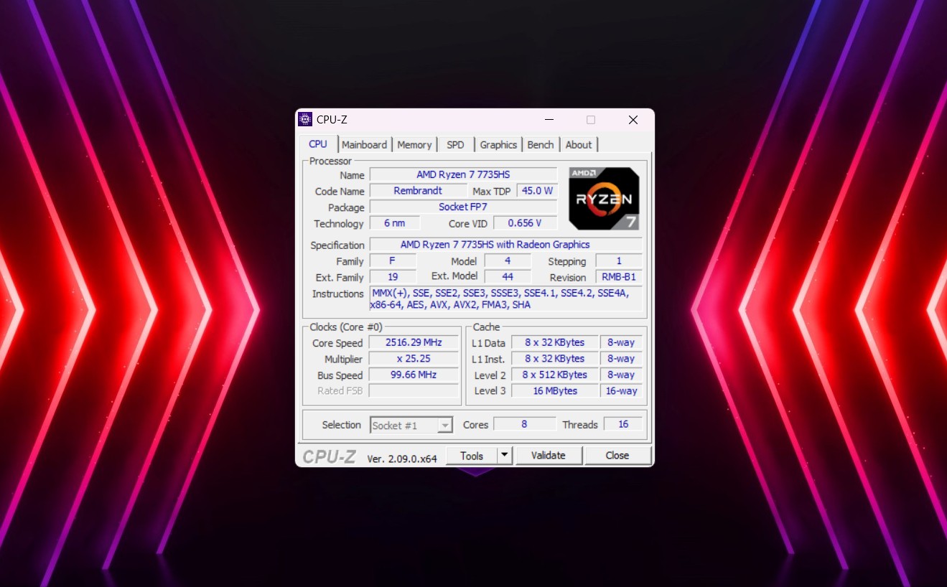Click the Tools button

472,456
